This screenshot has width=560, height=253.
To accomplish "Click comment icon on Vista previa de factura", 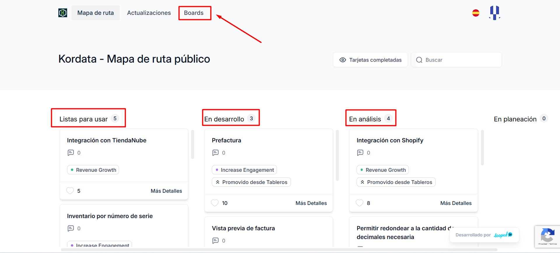I will pos(215,241).
